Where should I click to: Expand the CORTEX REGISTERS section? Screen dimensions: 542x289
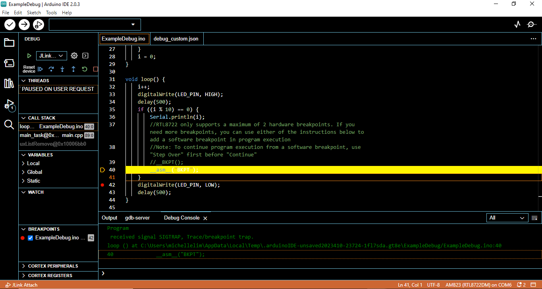click(x=58, y=276)
